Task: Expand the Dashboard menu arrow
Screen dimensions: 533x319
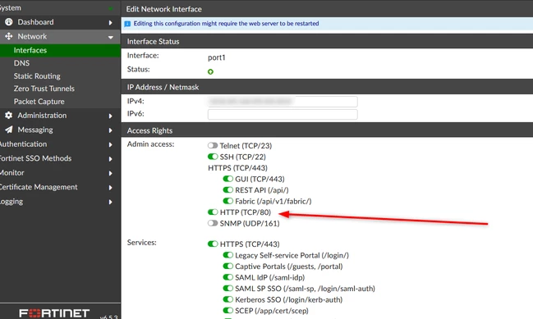Action: point(111,23)
